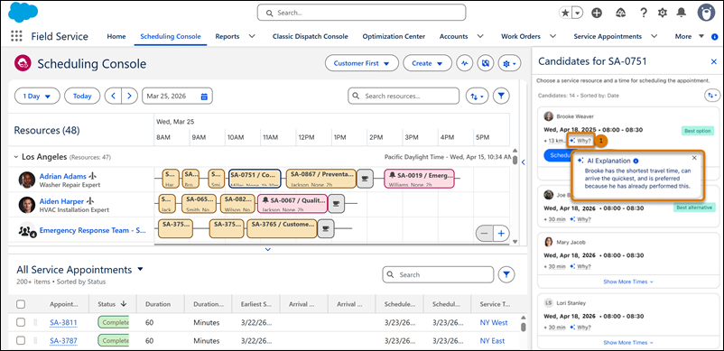The height and width of the screenshot is (351, 724).
Task: Open the SA-3811 appointment link
Action: click(63, 322)
